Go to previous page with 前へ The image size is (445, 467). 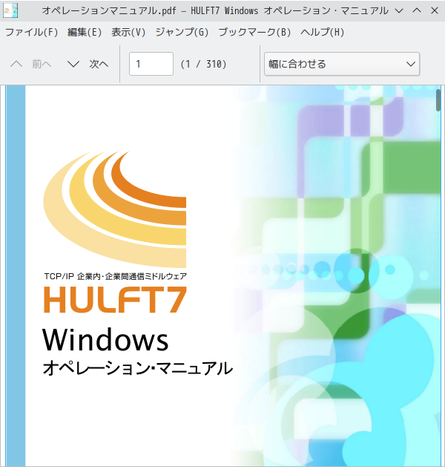coord(31,64)
